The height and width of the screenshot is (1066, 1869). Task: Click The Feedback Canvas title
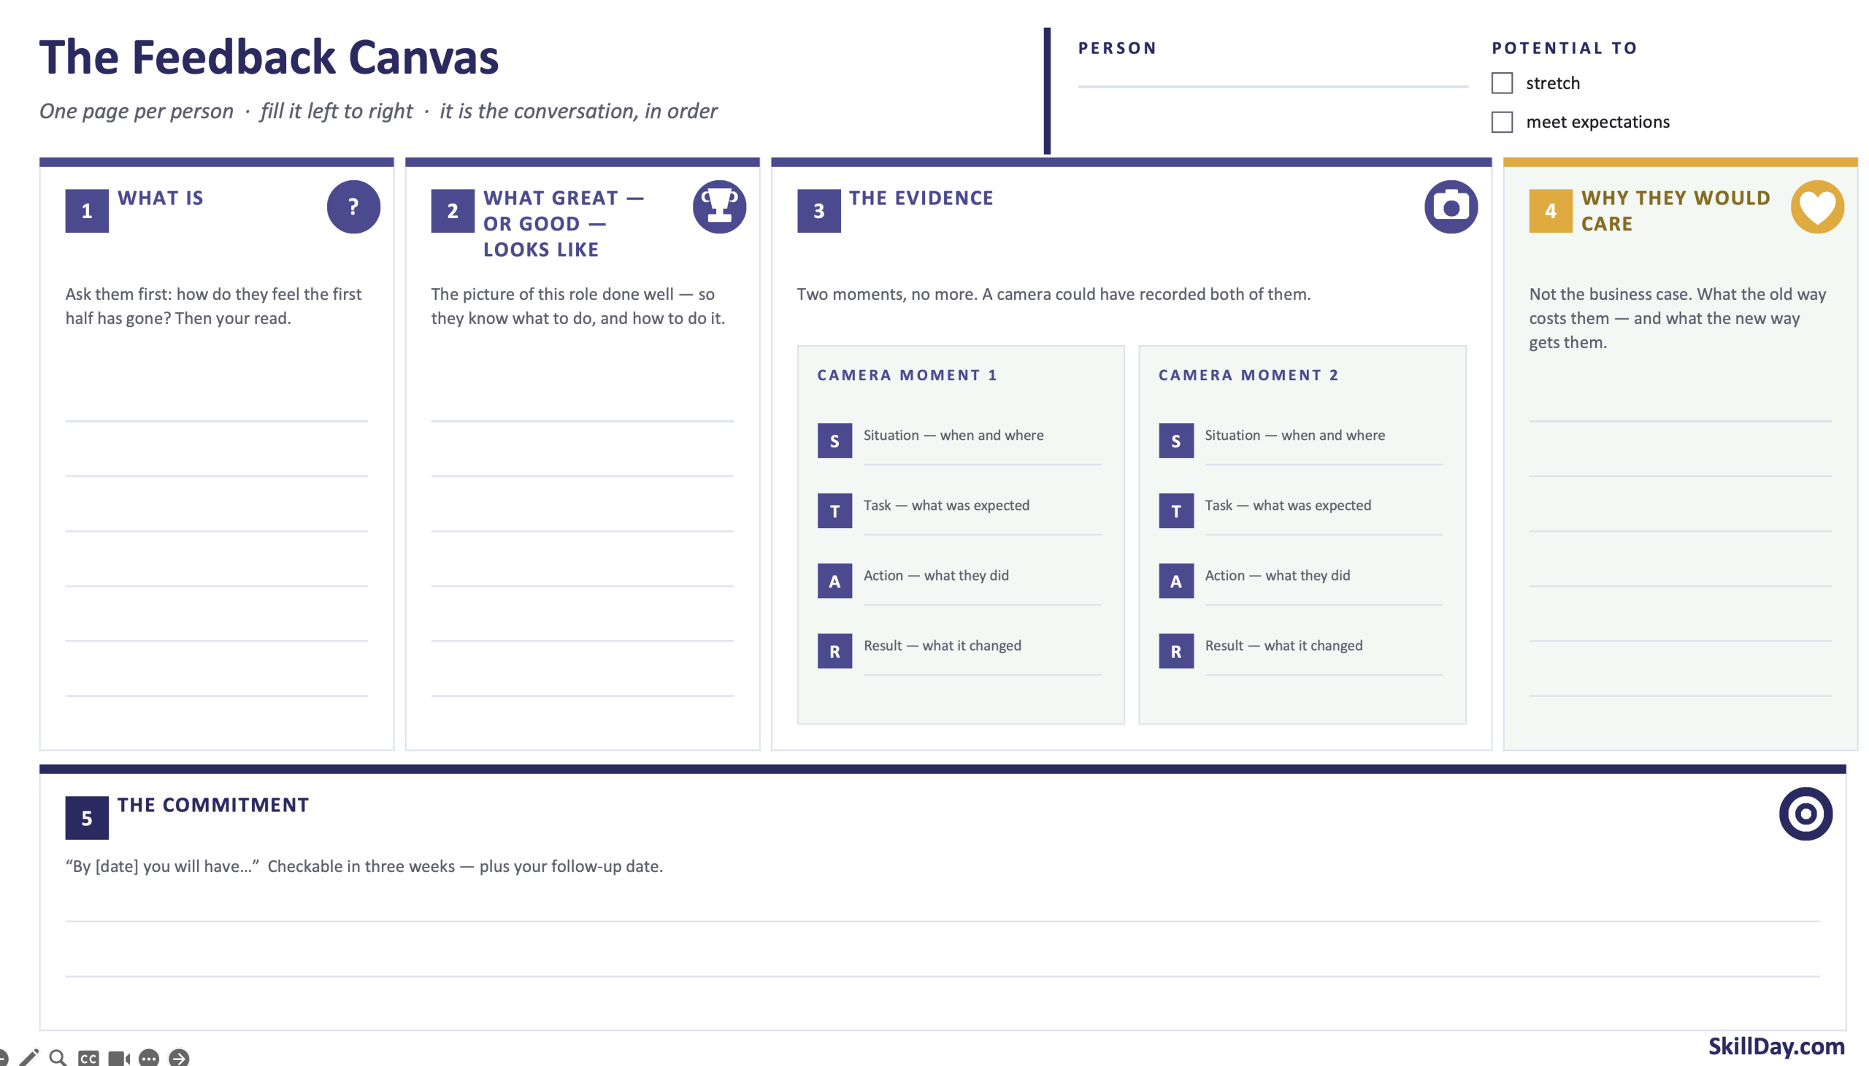pos(269,57)
